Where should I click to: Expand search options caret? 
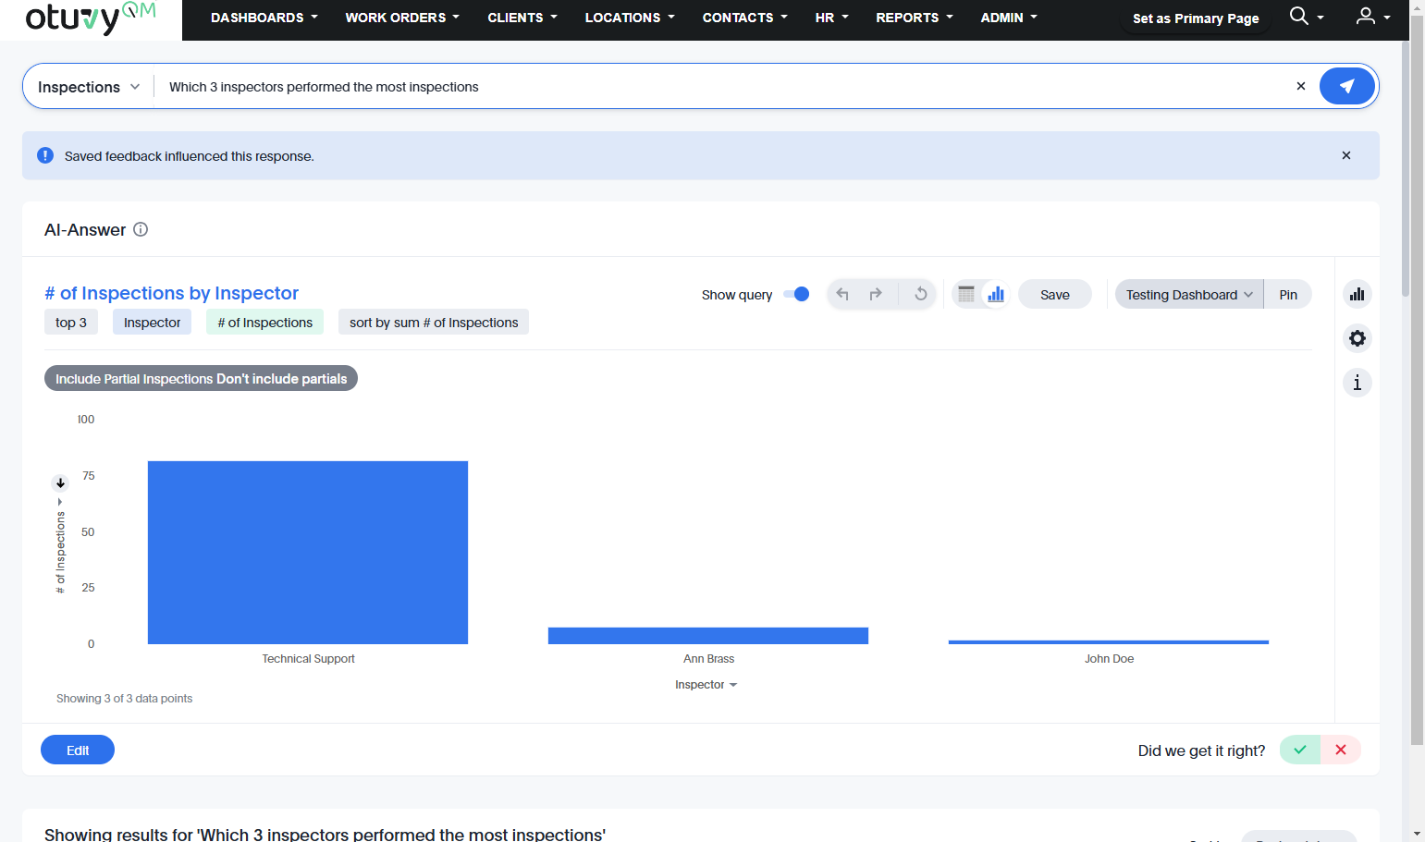[x=1321, y=18]
